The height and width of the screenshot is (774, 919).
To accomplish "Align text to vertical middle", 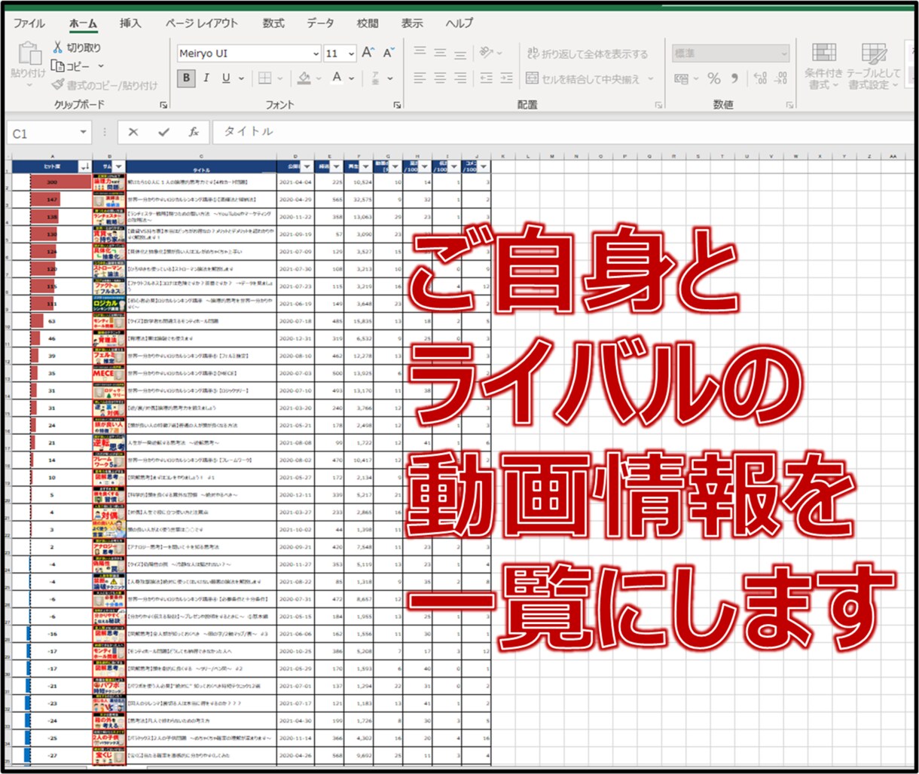I will click(x=440, y=53).
